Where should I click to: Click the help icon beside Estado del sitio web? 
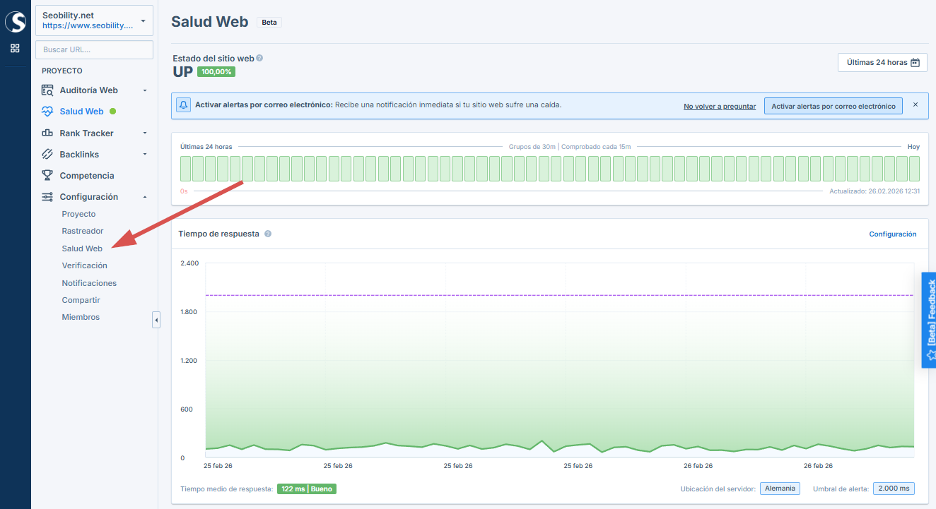click(259, 58)
